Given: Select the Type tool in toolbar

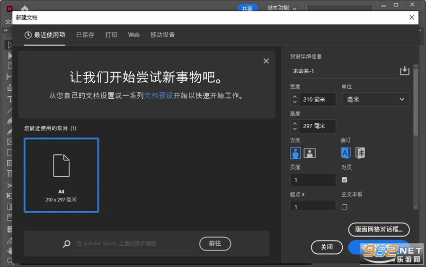Looking at the screenshot, I should pyautogui.click(x=10, y=99).
